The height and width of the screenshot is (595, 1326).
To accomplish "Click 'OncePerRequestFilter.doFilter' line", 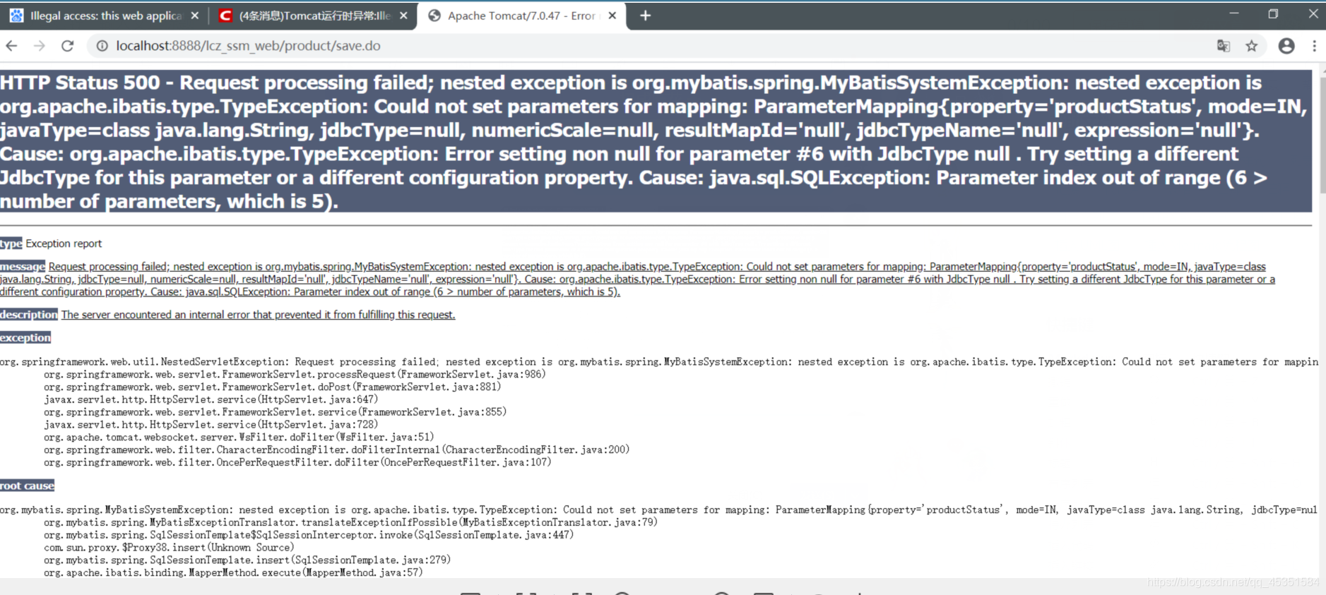I will pyautogui.click(x=297, y=462).
